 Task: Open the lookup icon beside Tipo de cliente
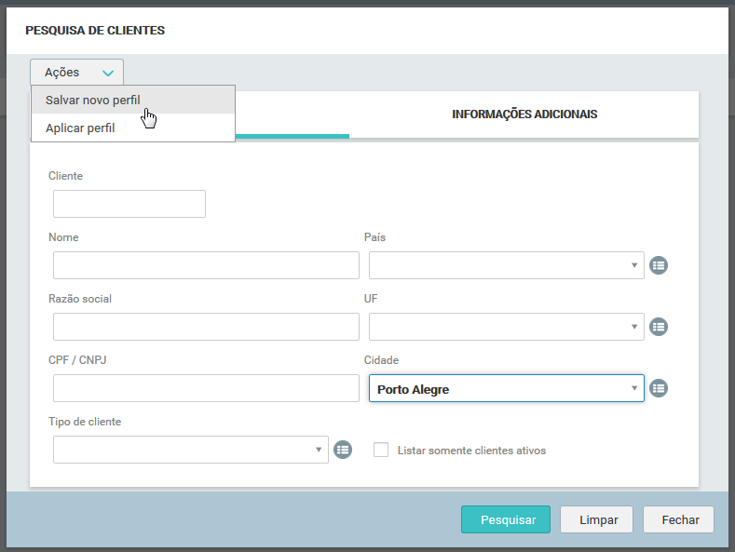(343, 450)
